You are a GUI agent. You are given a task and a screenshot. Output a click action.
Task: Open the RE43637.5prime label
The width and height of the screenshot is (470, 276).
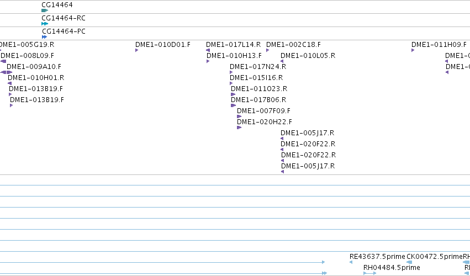click(x=377, y=257)
